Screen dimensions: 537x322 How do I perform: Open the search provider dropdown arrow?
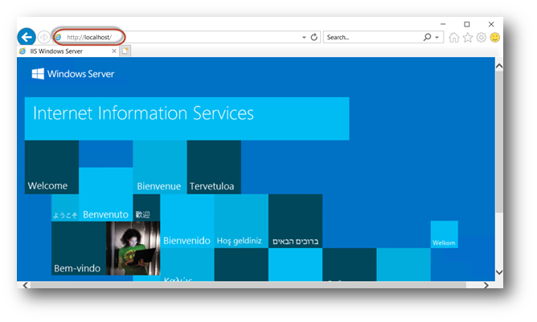click(x=437, y=38)
